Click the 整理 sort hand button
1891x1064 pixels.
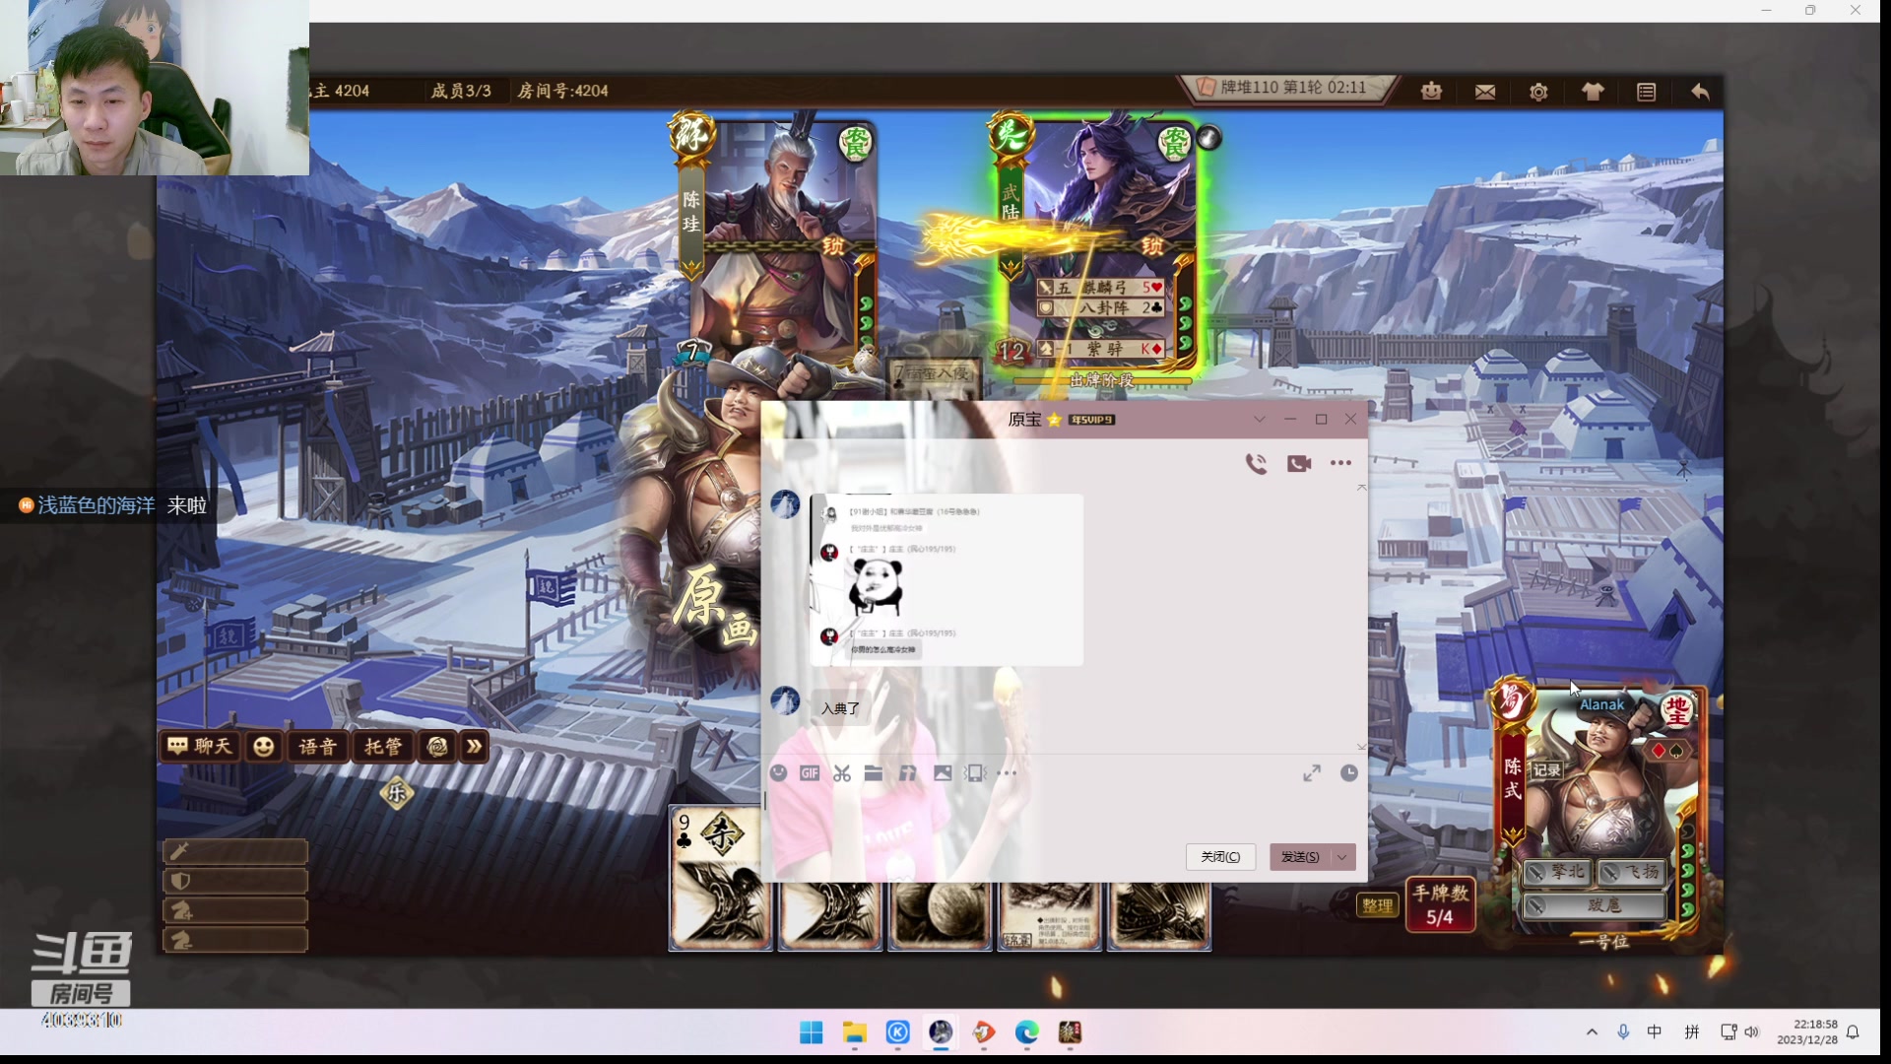coord(1377,905)
